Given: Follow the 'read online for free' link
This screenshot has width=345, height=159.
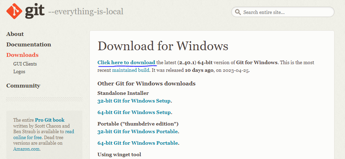Looking at the screenshot, I should click(44, 135).
